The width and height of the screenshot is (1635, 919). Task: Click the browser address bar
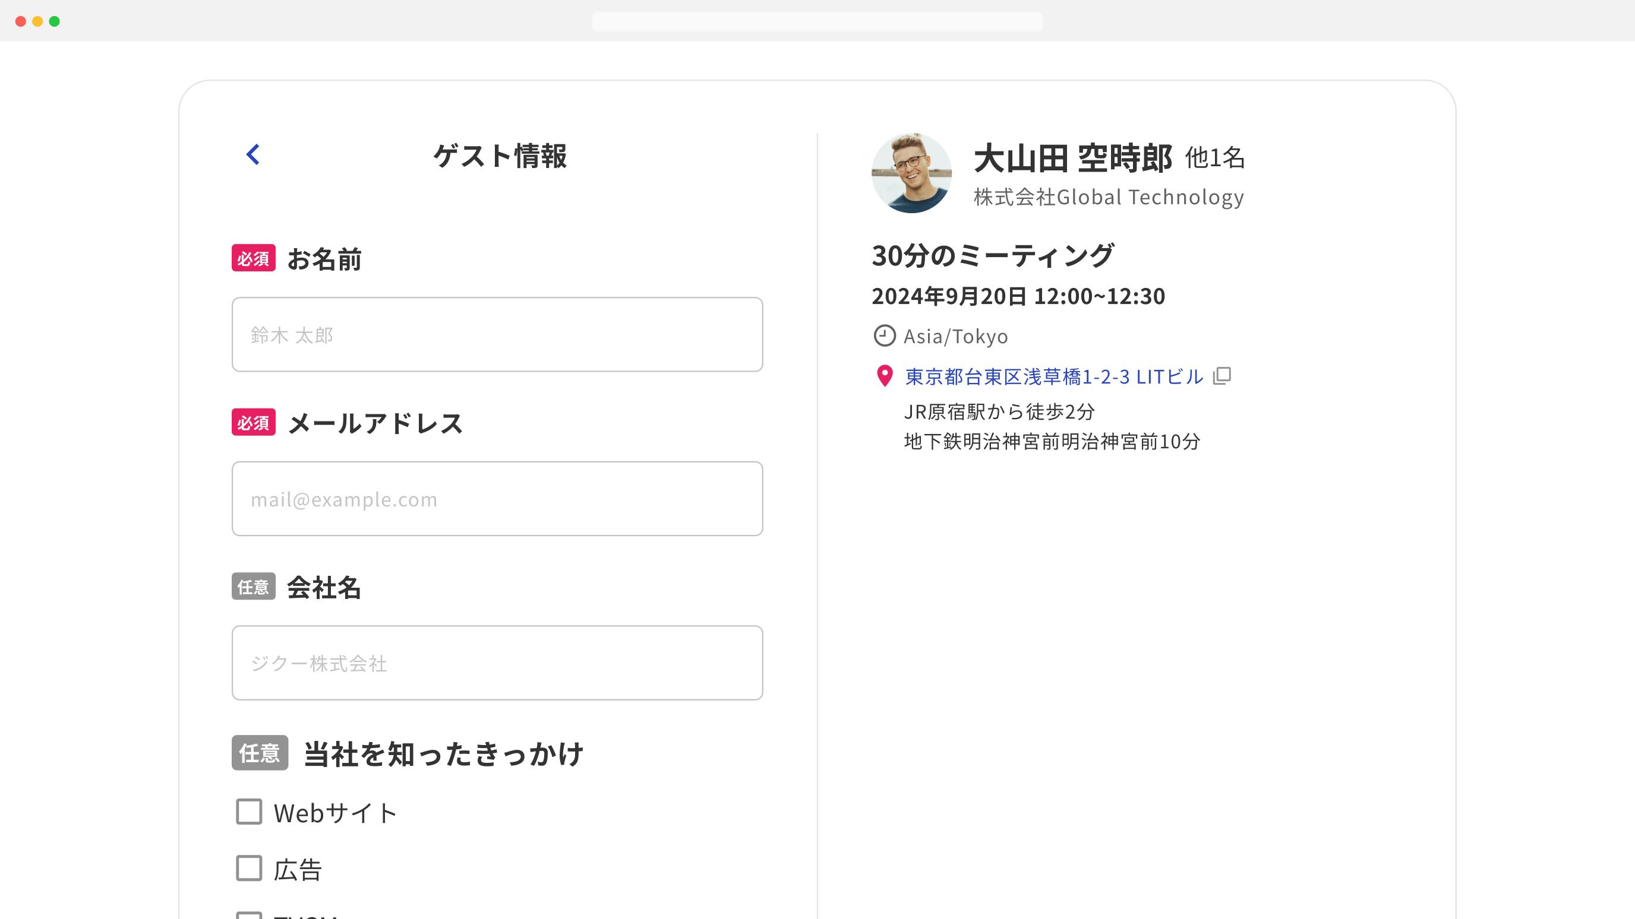(817, 21)
